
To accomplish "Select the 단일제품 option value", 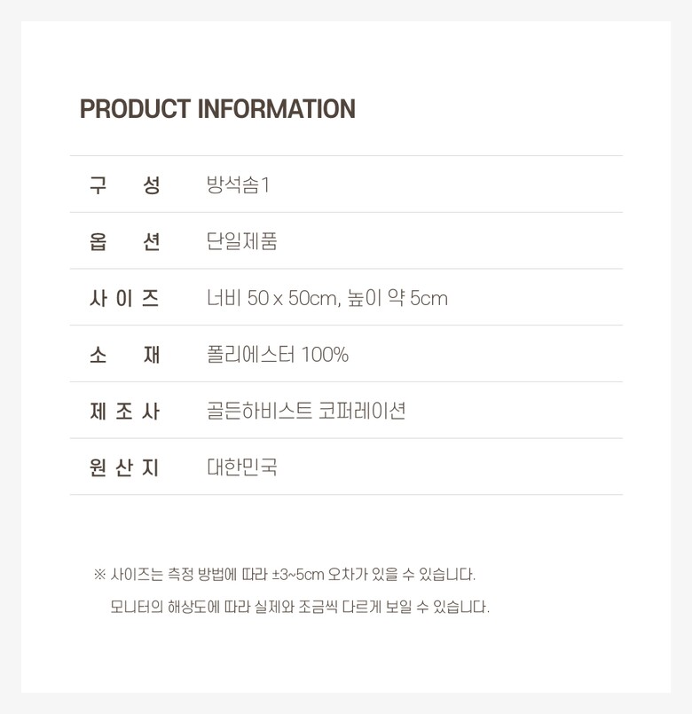I will [241, 242].
